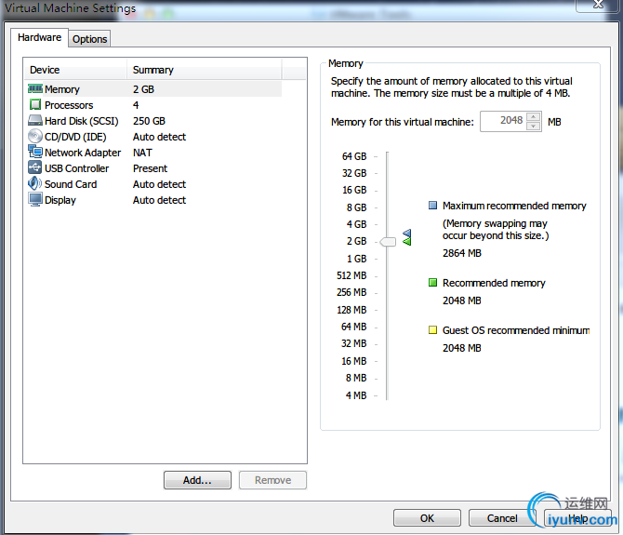Select the Memory row label
This screenshot has height=535, width=623.
[62, 89]
